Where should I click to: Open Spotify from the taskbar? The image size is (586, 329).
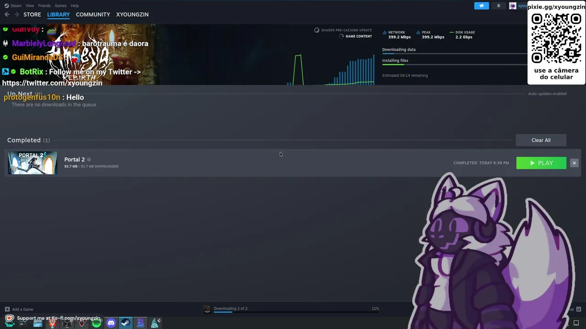[96, 323]
